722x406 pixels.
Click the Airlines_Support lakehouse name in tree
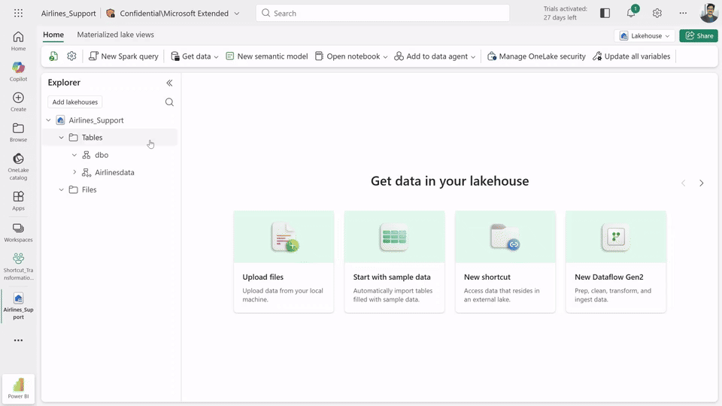[x=96, y=120]
